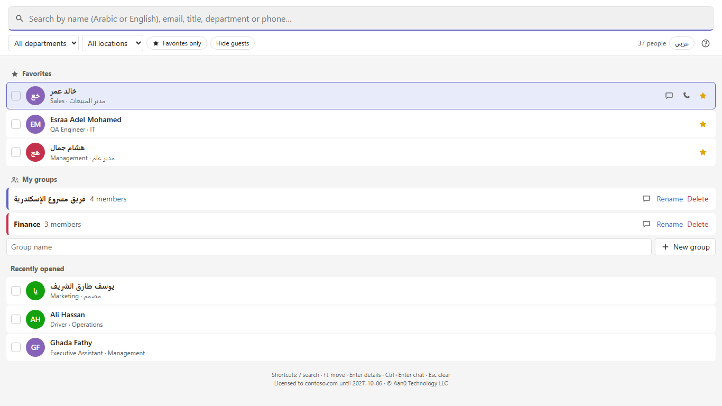Switch language to عربي

682,43
